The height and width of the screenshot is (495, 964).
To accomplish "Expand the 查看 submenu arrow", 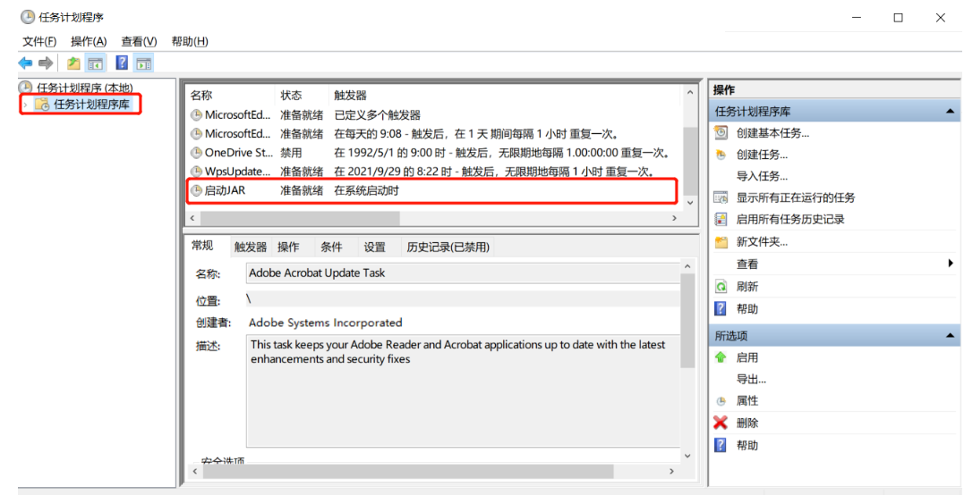I will (x=951, y=264).
